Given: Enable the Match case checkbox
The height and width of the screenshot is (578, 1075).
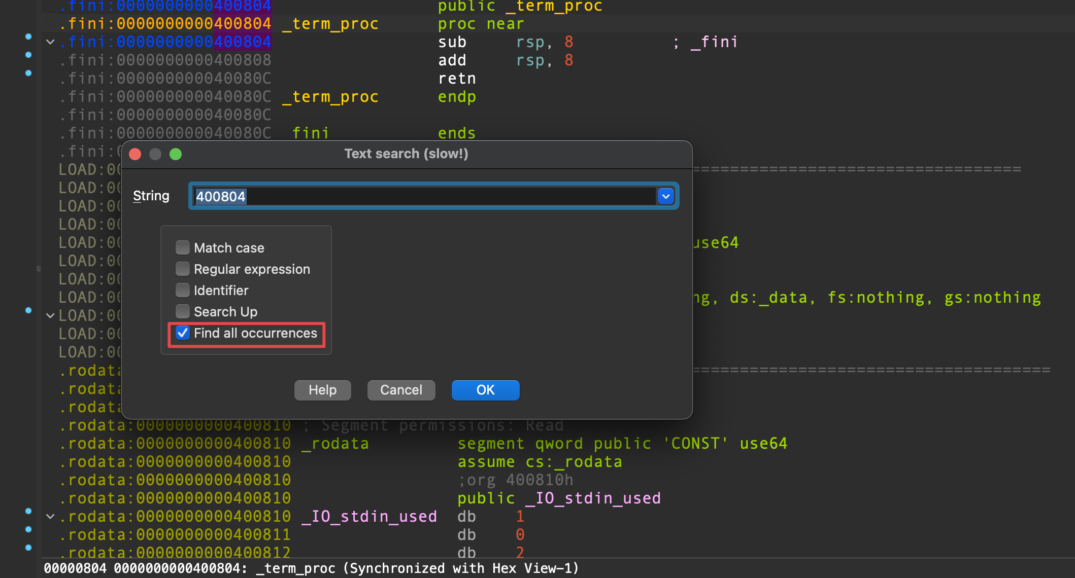Looking at the screenshot, I should click(183, 248).
